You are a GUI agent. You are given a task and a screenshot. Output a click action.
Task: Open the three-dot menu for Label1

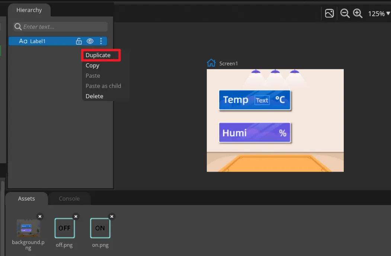point(101,41)
